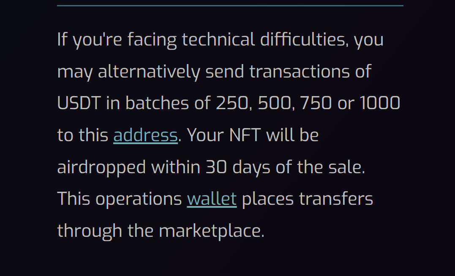Click on the number "500"
Image resolution: width=455 pixels, height=276 pixels.
tap(274, 103)
